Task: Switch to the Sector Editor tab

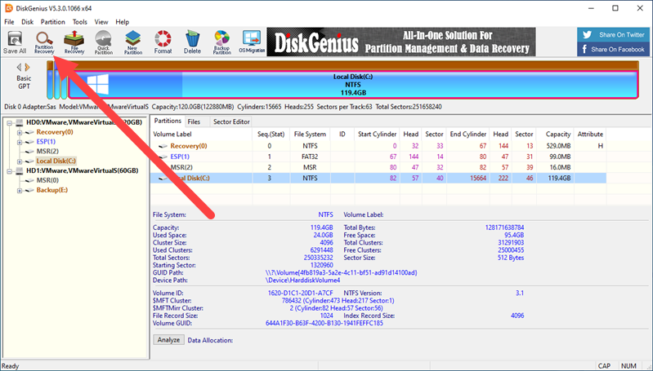Action: (x=231, y=121)
